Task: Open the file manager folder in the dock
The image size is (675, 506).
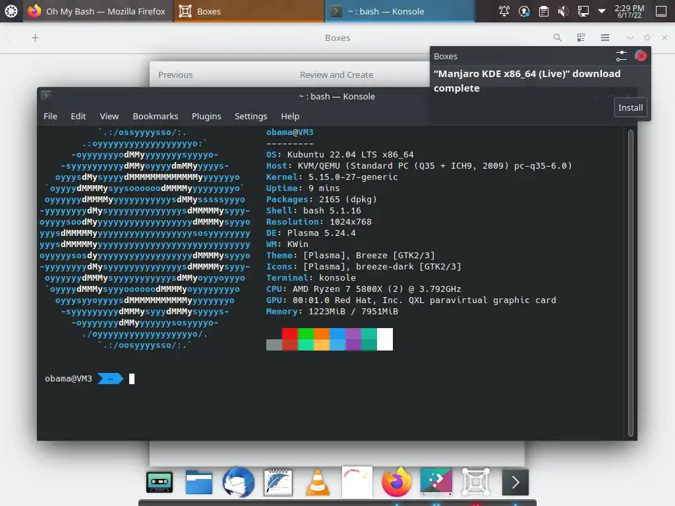Action: click(199, 482)
